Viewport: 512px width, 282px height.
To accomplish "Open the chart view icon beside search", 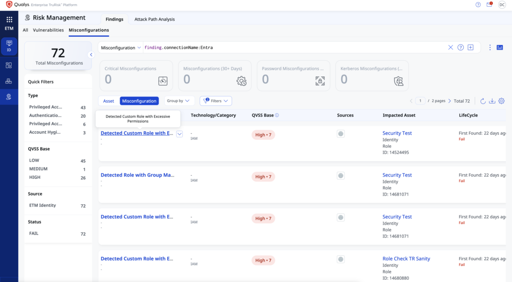I will pyautogui.click(x=500, y=48).
